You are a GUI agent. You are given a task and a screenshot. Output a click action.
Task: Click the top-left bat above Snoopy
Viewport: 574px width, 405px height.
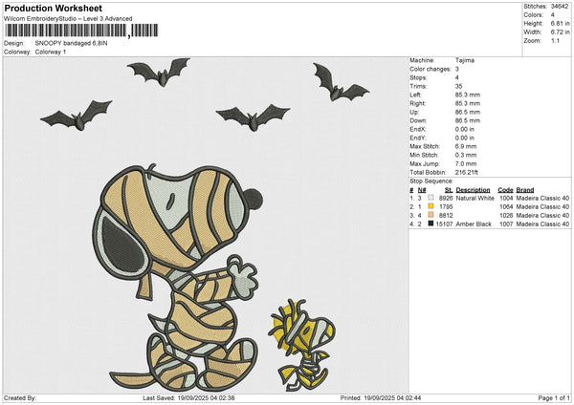159,72
